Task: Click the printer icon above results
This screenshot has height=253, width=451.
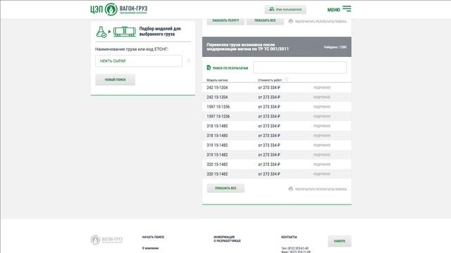Action: [290, 21]
